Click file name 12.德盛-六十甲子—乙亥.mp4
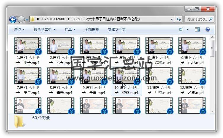The image size is (223, 138). pyautogui.click(x=192, y=90)
